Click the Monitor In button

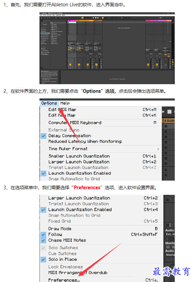[168, 247]
